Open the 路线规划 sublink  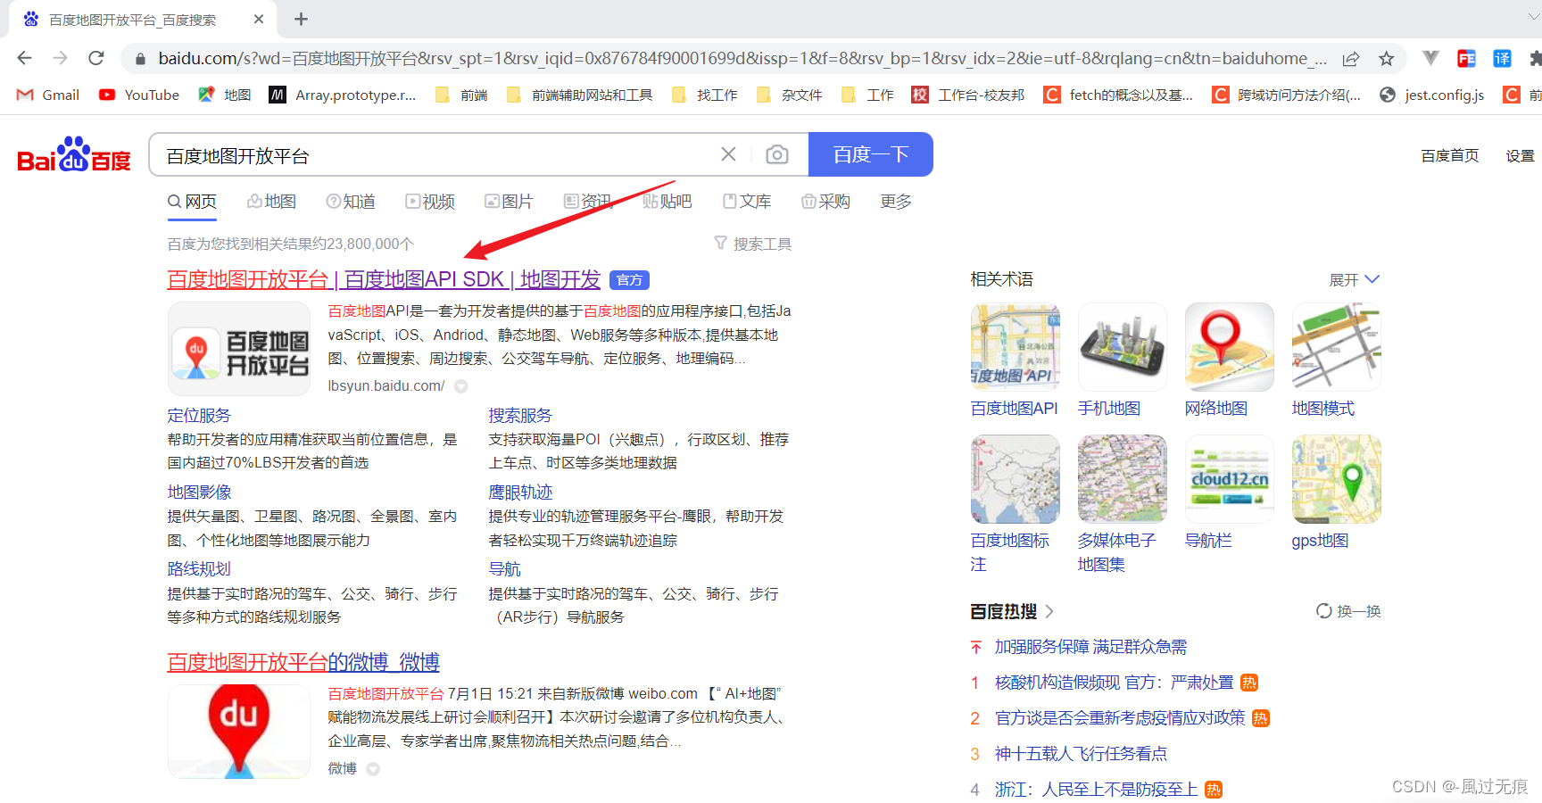(x=199, y=568)
